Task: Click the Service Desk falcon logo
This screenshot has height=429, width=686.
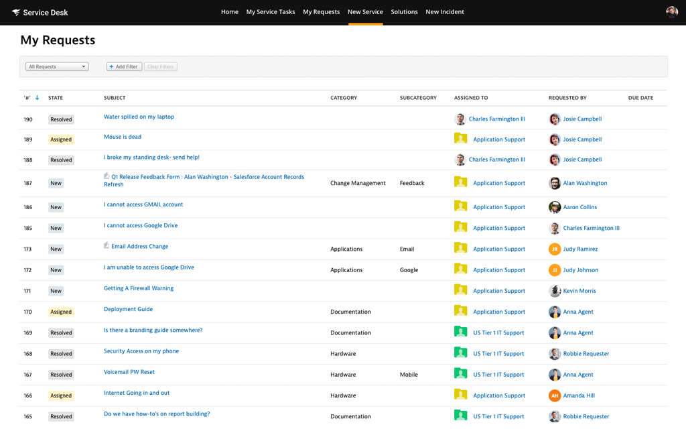Action: tap(16, 11)
